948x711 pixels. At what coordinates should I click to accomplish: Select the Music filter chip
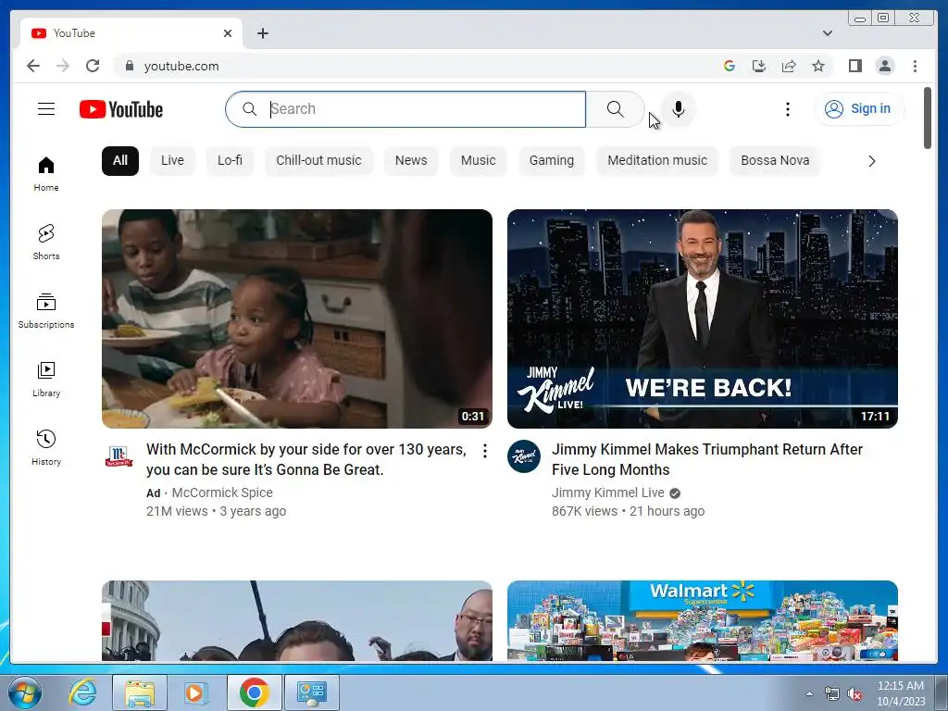click(x=479, y=161)
